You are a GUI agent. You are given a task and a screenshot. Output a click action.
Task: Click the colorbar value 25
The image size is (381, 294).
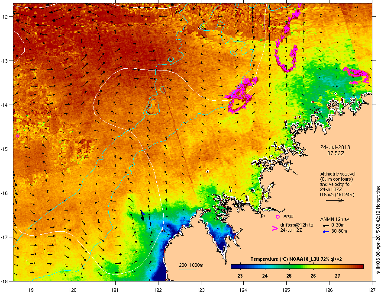pyautogui.click(x=289, y=276)
